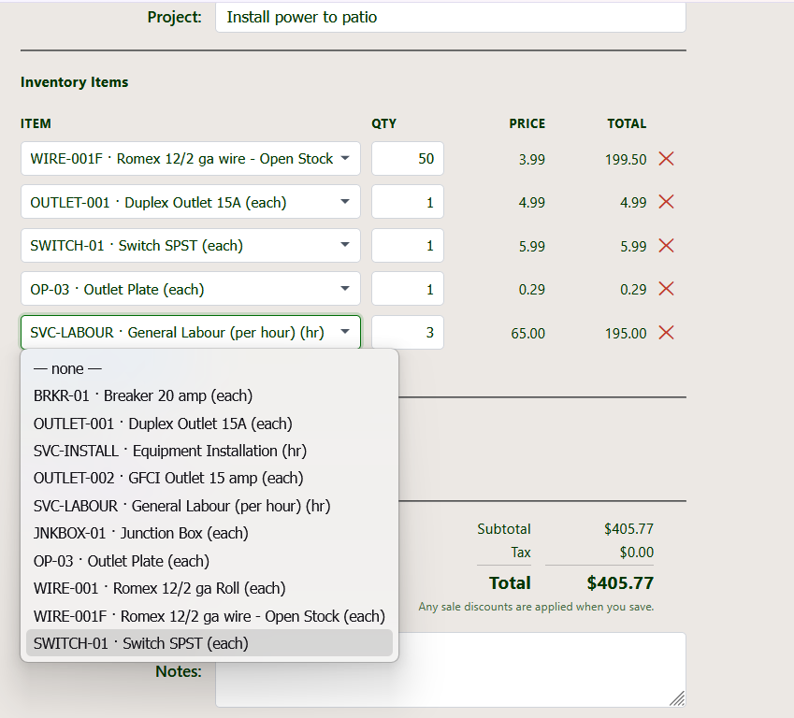Remove the SWITCH-01 Switch SPST line item
This screenshot has width=794, height=718.
tap(666, 246)
